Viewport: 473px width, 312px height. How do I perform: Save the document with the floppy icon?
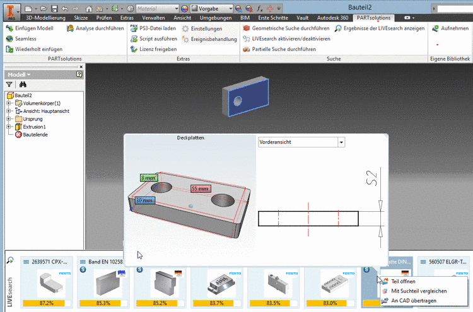click(x=54, y=9)
